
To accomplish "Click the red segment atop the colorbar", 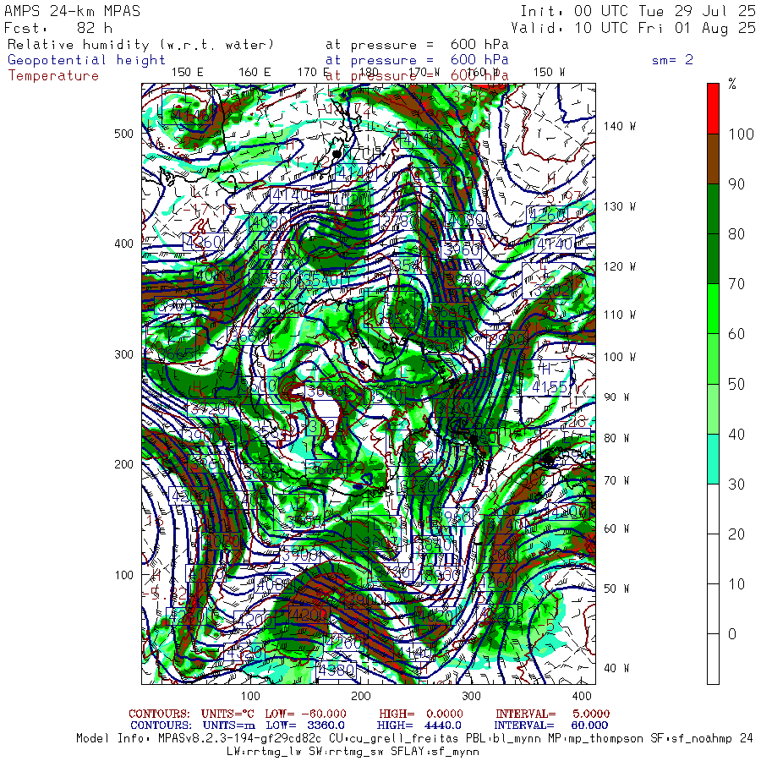I will [713, 109].
